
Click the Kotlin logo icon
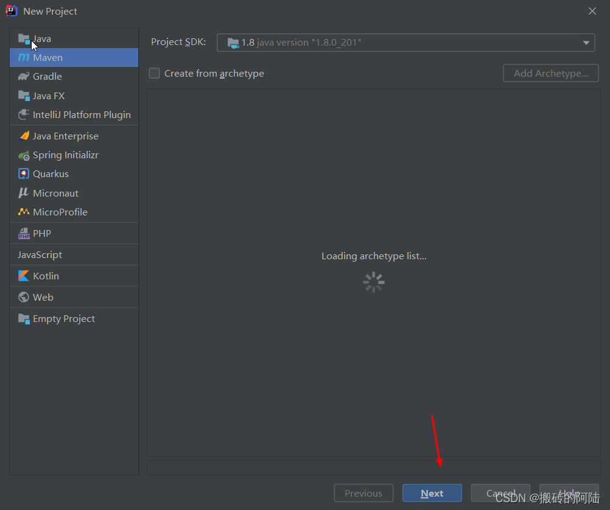coord(24,276)
